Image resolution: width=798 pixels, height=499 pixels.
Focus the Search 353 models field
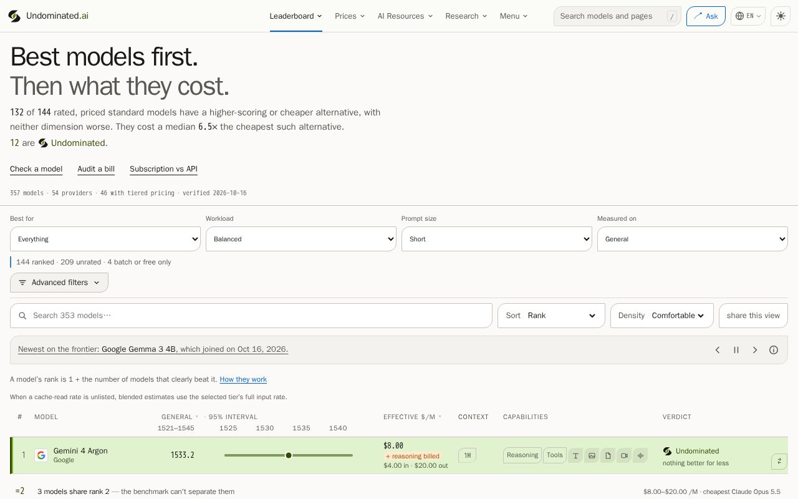[x=251, y=316]
